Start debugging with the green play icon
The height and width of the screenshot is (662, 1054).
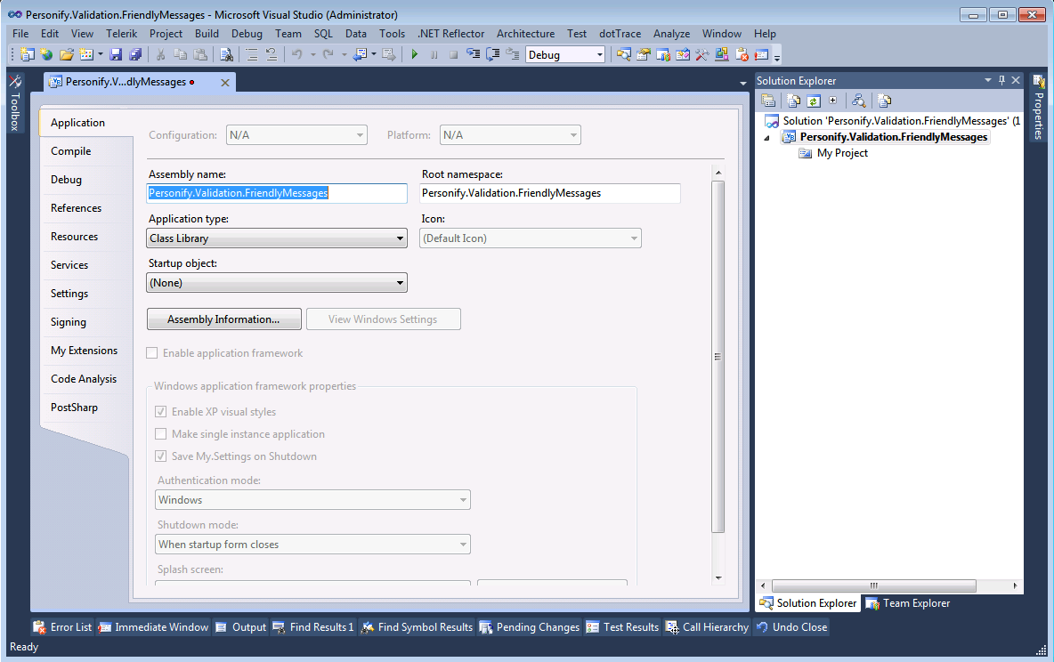(x=415, y=54)
